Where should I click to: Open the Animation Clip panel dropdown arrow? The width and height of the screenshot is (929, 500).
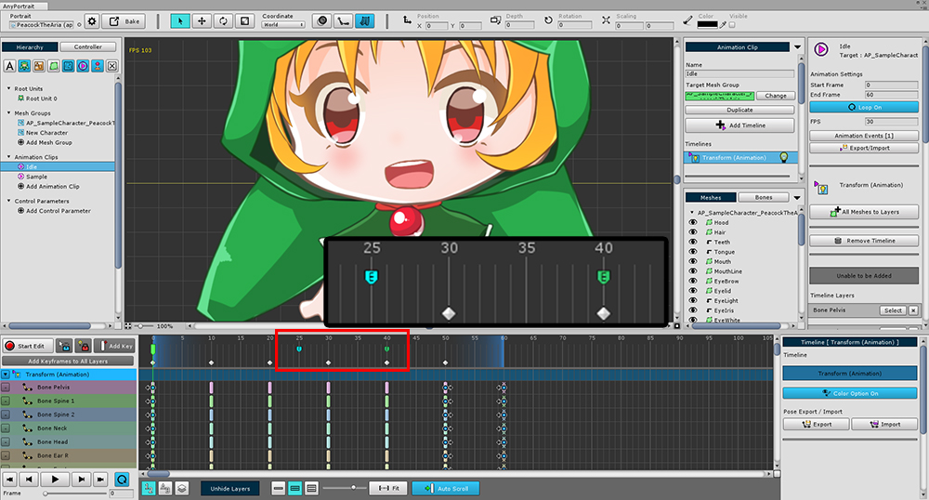click(x=797, y=46)
